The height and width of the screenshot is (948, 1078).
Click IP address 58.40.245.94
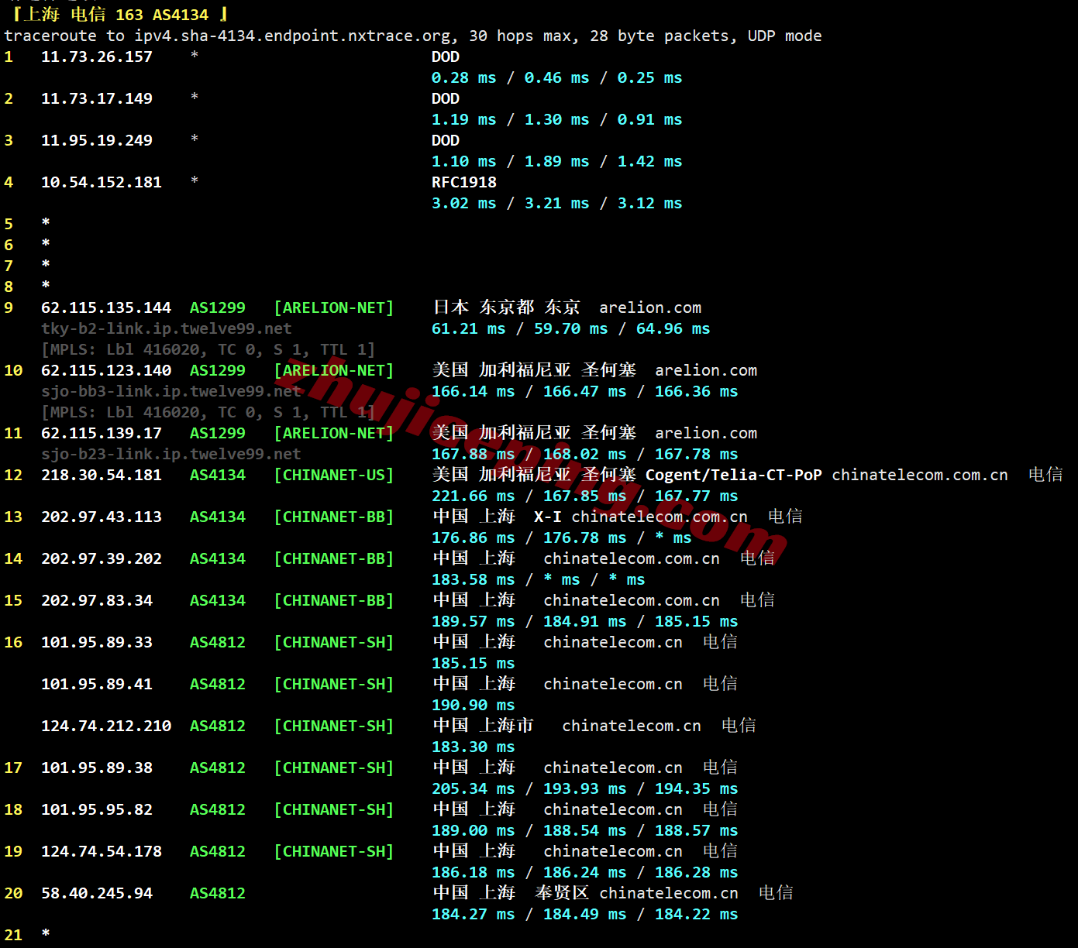click(x=97, y=893)
